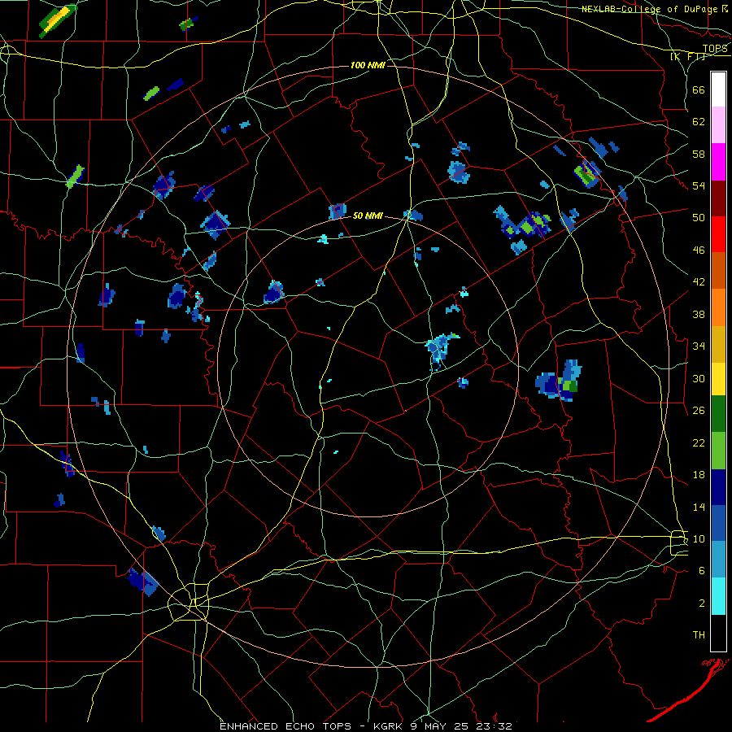Click the yellow-cored echo in top-left corner
The width and height of the screenshot is (732, 732).
58,20
